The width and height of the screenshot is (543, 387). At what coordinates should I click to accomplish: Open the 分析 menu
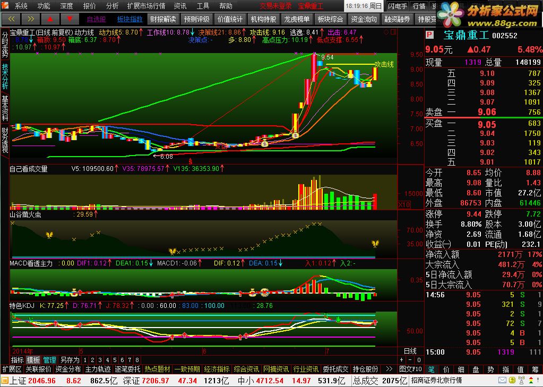click(112, 6)
